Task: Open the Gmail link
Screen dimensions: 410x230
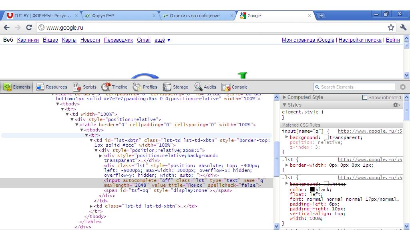Action: pos(144,40)
